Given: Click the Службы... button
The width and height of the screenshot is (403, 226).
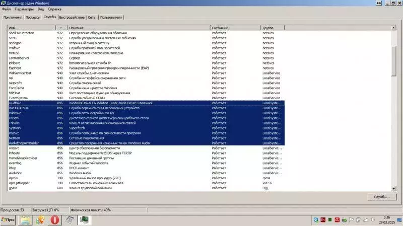Looking at the screenshot, I should point(382,197).
